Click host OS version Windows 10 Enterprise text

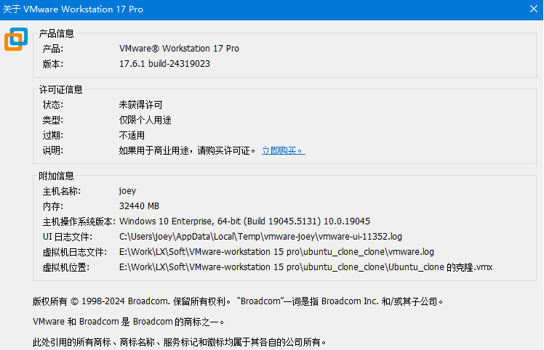244,221
